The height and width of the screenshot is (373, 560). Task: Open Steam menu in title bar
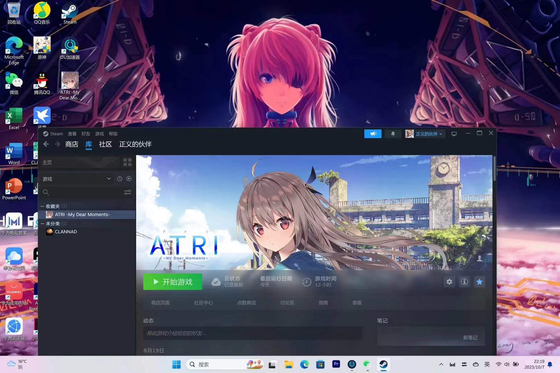tap(53, 134)
